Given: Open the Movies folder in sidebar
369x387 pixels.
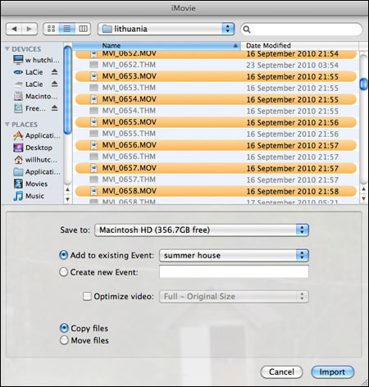Looking at the screenshot, I should (30, 184).
